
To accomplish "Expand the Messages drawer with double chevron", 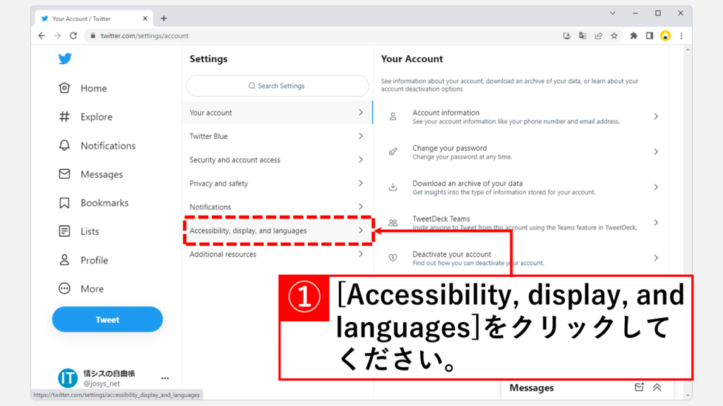I will click(x=657, y=387).
